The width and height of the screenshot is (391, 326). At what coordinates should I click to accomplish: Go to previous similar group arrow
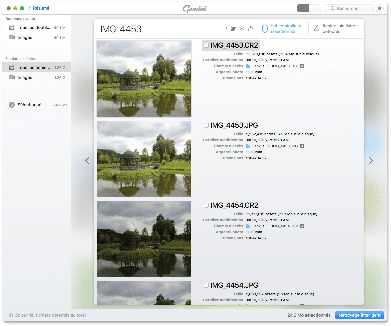point(87,161)
